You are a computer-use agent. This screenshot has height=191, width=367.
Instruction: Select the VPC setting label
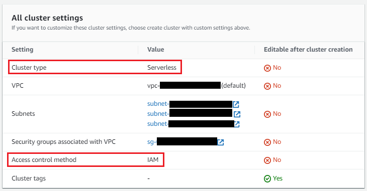(x=18, y=85)
